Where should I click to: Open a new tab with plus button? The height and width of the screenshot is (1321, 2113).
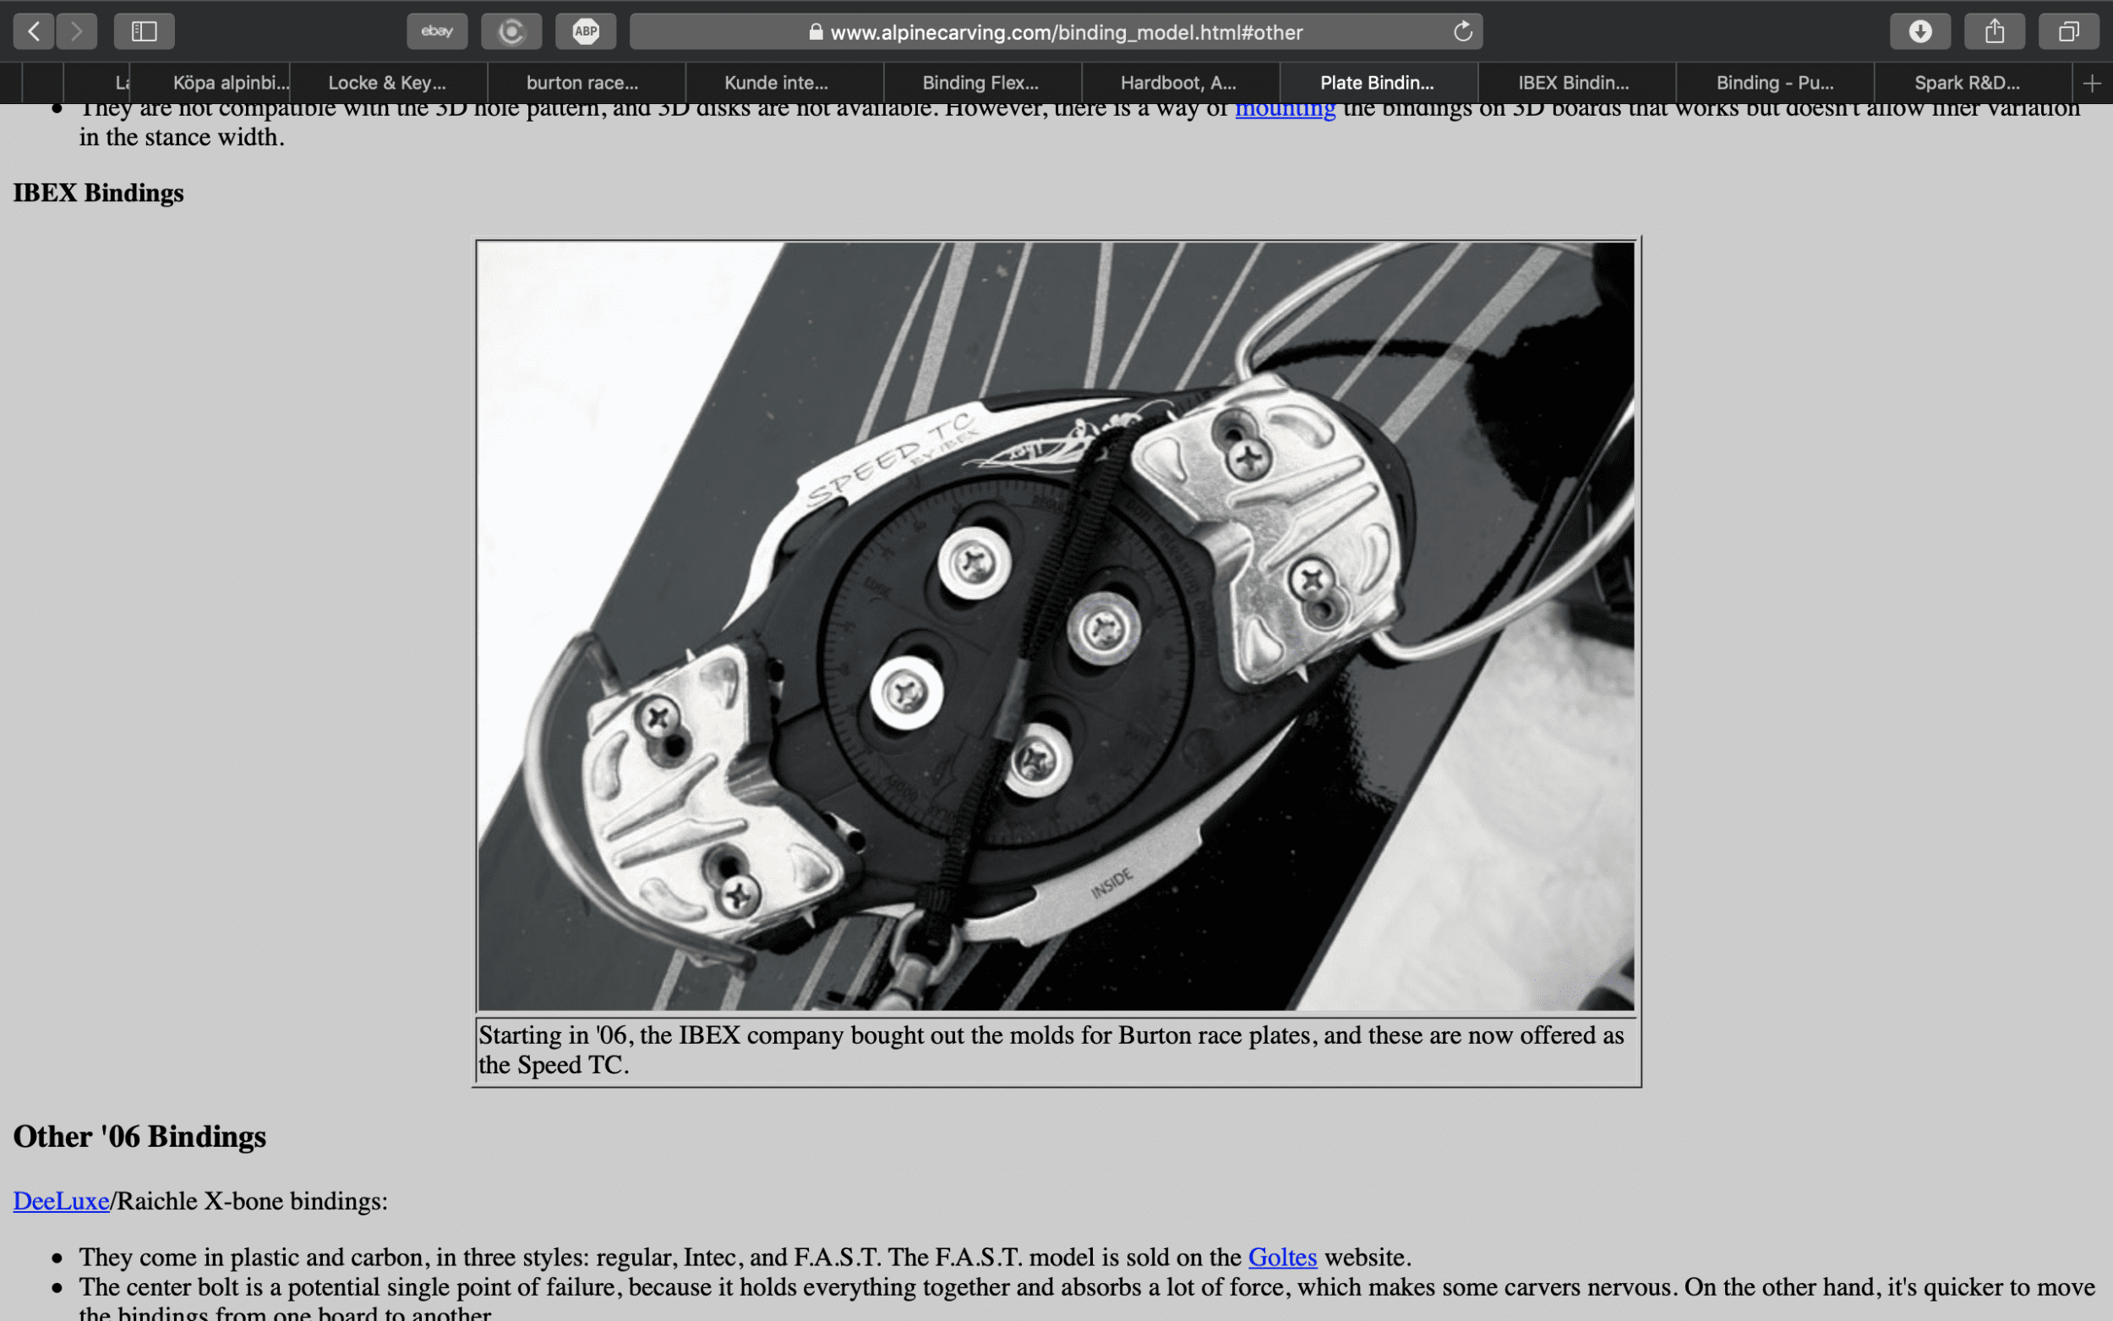(x=2091, y=83)
